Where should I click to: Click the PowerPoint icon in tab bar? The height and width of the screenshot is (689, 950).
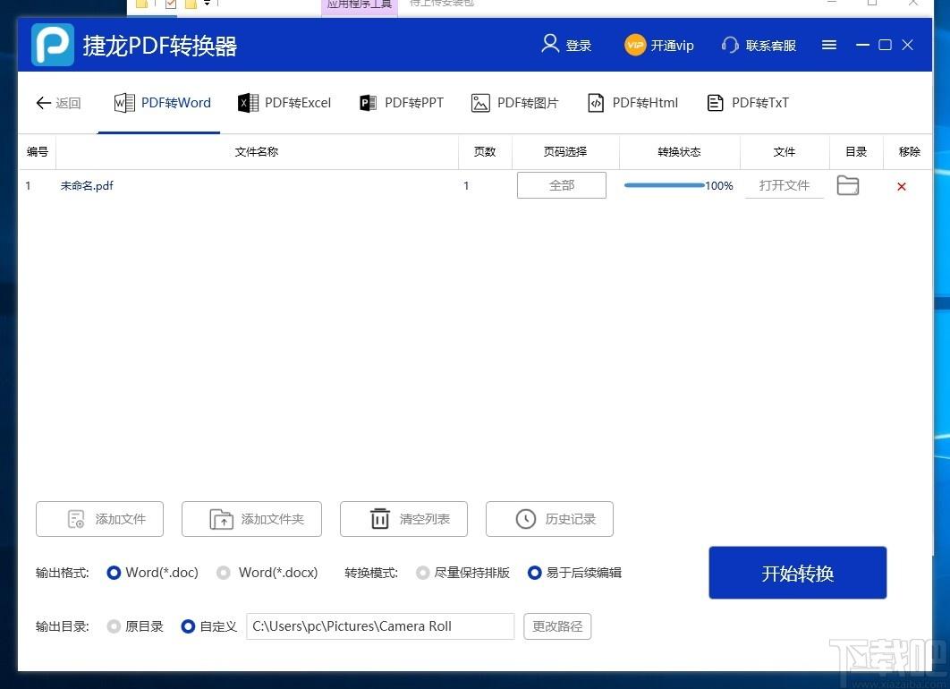click(x=368, y=103)
